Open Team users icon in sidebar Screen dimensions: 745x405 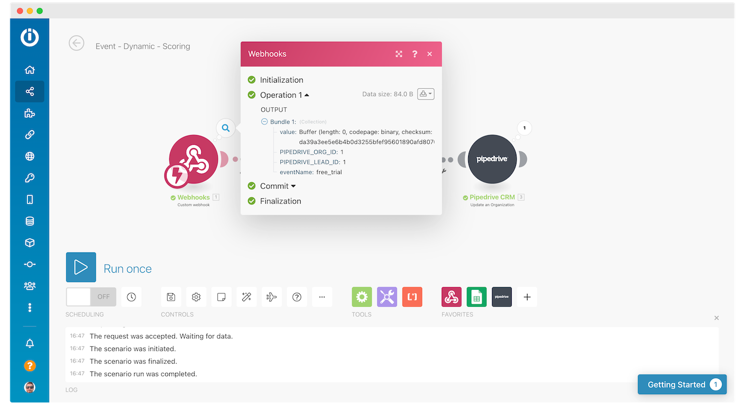(29, 286)
